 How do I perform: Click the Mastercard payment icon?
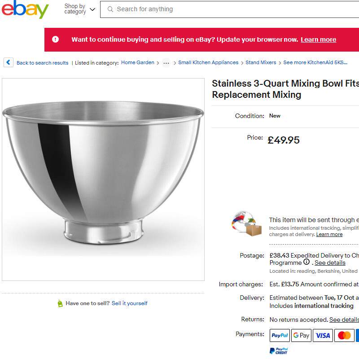pos(344,335)
